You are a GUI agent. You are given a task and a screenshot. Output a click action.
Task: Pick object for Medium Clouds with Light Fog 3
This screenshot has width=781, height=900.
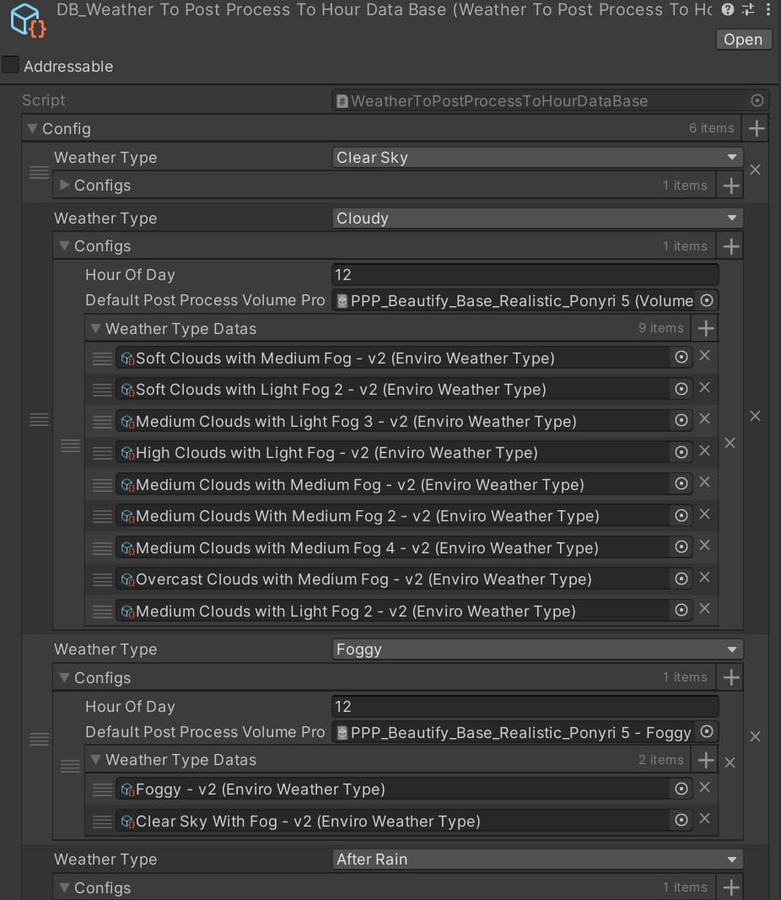pyautogui.click(x=681, y=420)
